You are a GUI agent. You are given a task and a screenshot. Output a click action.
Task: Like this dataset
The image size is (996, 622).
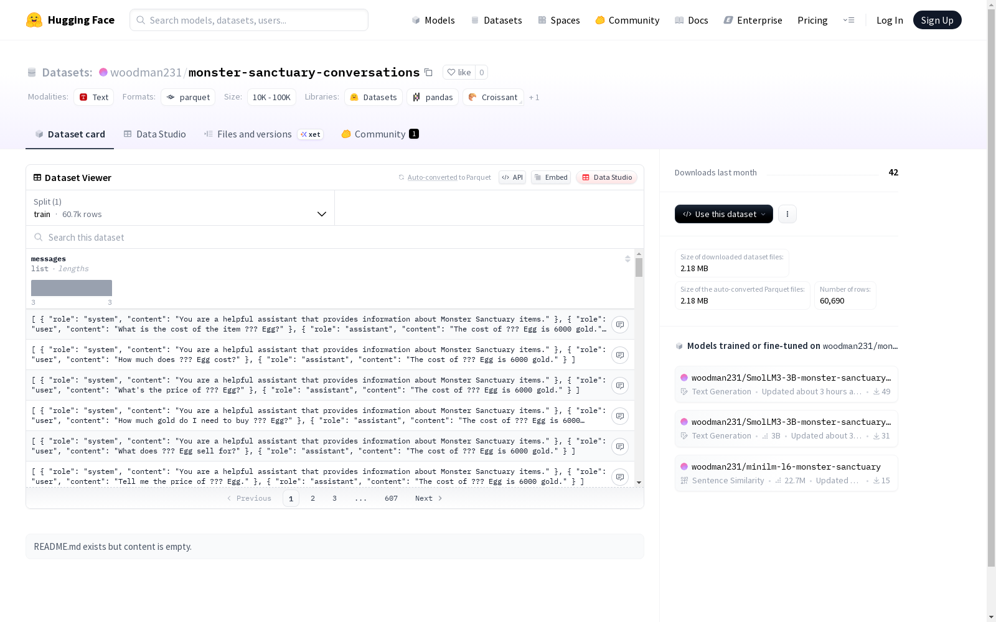(459, 72)
